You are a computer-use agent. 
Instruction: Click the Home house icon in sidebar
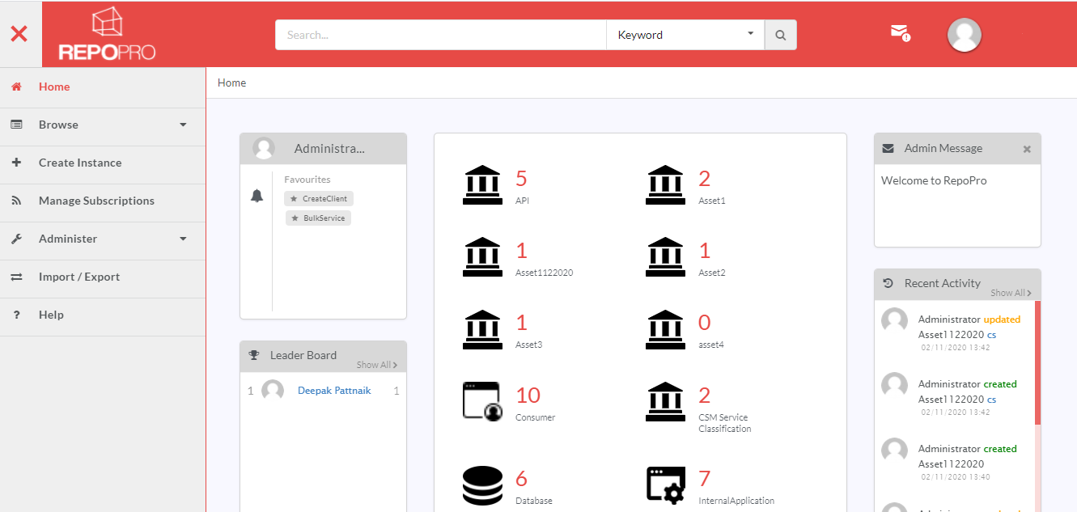click(16, 87)
